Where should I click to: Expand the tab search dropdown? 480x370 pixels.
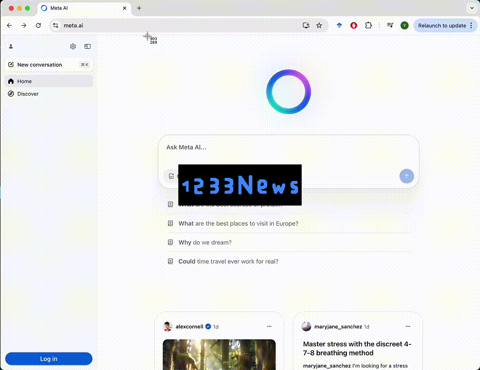coord(472,8)
